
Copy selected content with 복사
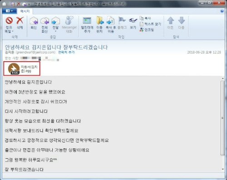pyautogui.click(x=145, y=18)
